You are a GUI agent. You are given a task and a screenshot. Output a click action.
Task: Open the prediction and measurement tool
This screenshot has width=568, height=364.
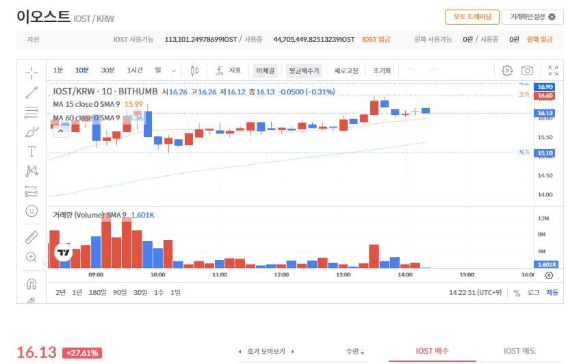point(31,191)
